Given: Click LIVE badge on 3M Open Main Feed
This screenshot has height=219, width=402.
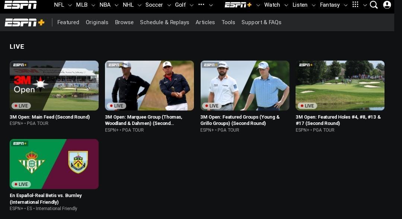Looking at the screenshot, I should (x=21, y=106).
